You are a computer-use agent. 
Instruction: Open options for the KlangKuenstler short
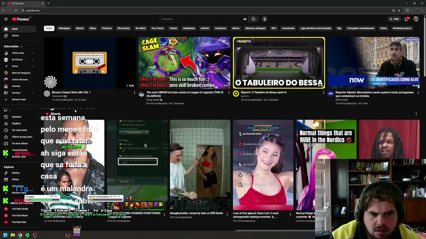point(227,214)
